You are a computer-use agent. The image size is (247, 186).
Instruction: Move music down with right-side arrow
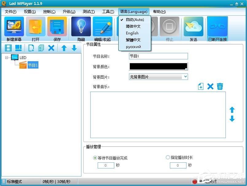[x=232, y=119]
